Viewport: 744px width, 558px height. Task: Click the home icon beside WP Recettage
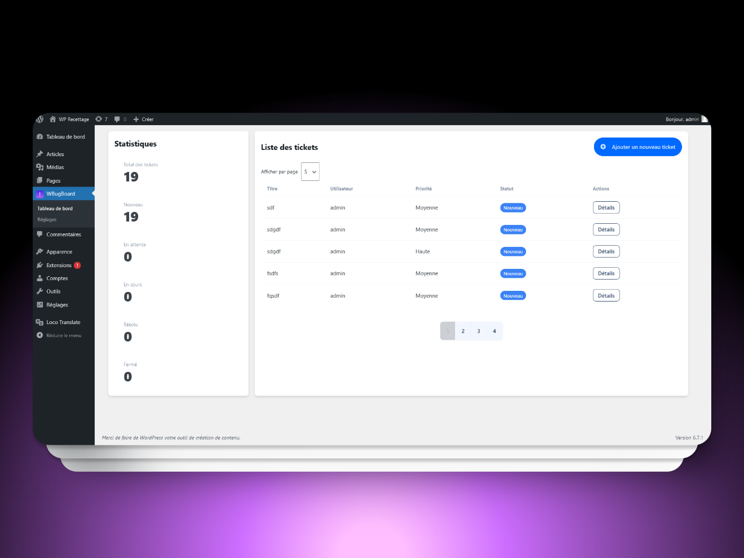pos(53,119)
